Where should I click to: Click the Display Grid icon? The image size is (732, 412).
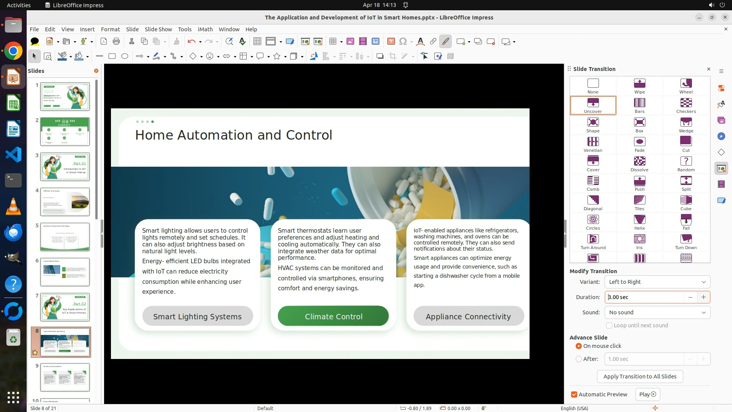257,42
